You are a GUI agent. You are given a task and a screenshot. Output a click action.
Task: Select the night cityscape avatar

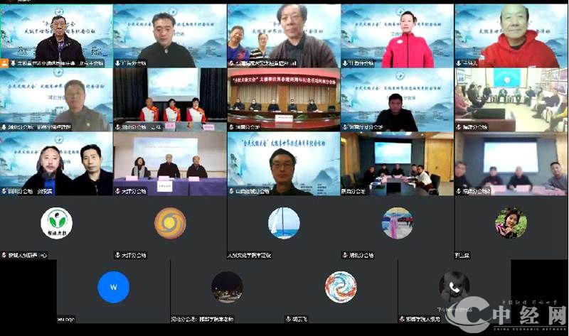point(227,287)
